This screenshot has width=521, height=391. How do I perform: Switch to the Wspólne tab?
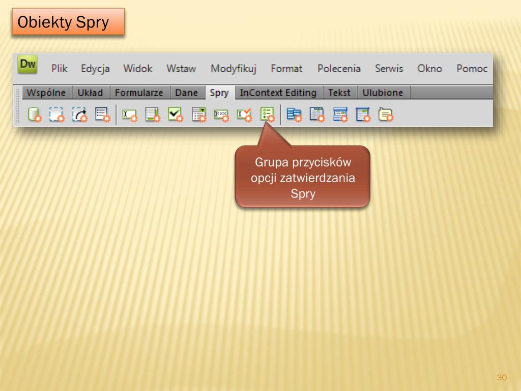[x=47, y=93]
